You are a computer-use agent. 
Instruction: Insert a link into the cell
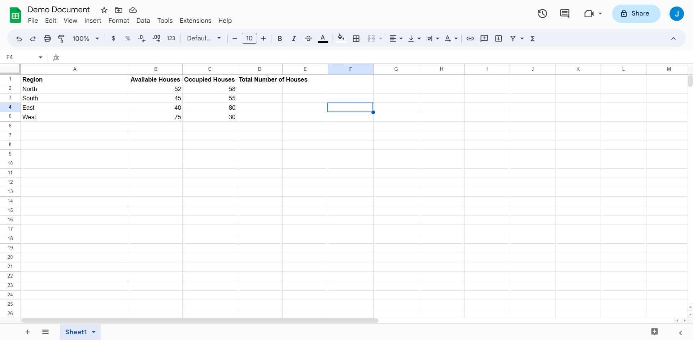tap(470, 38)
